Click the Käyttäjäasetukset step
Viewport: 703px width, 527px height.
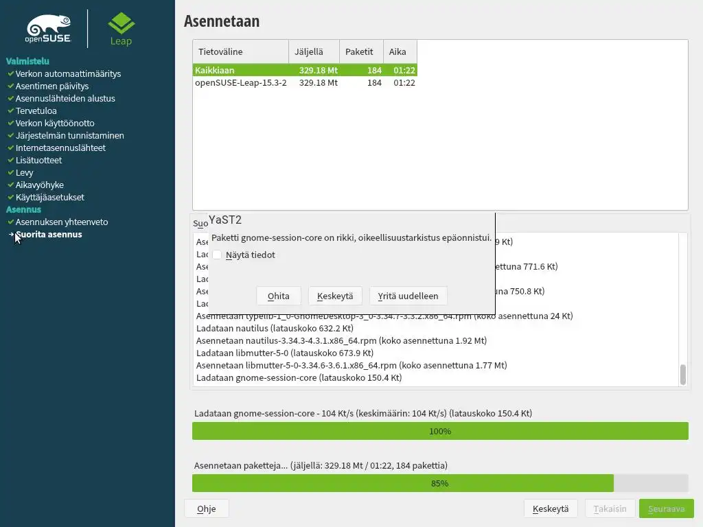coord(49,197)
